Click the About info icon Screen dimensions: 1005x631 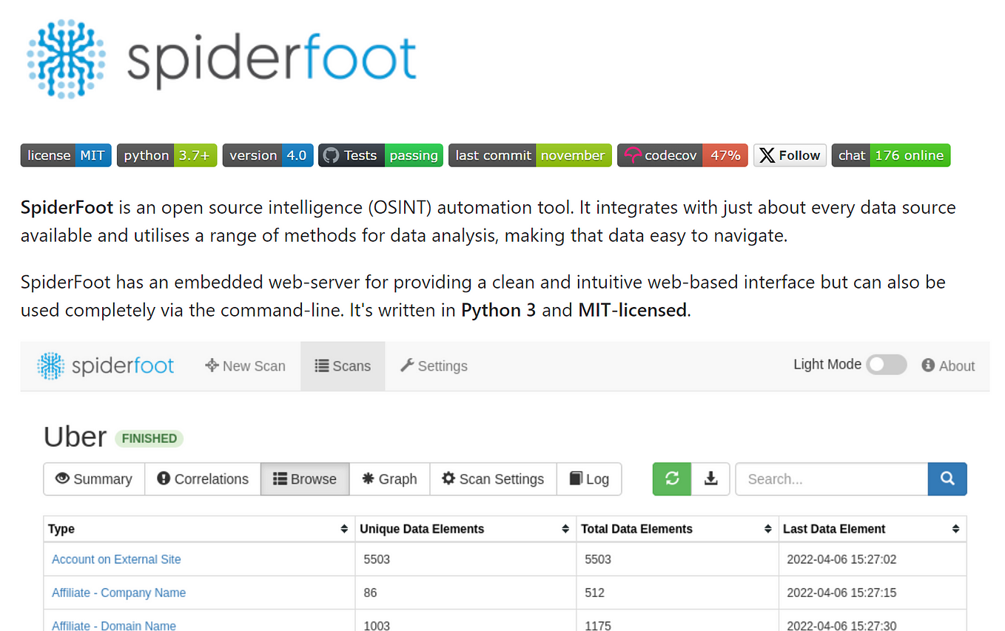pos(928,365)
